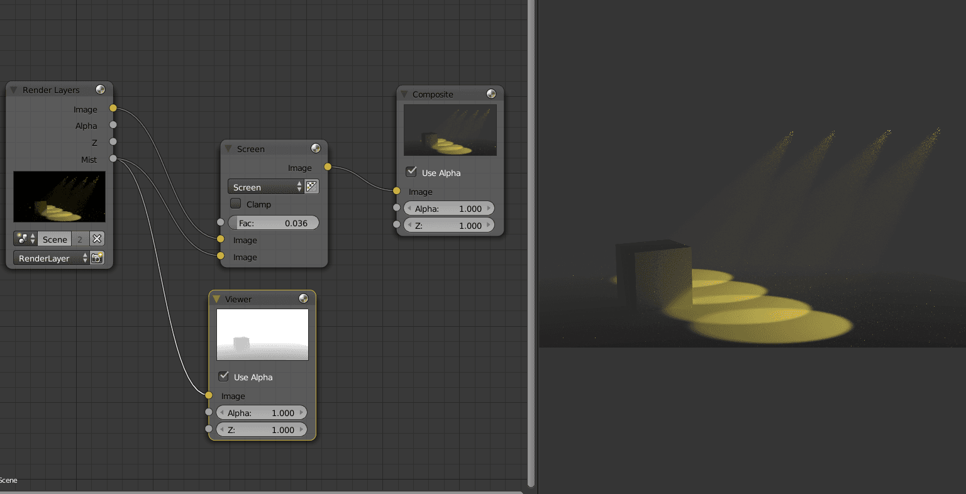Viewport: 966px width, 494px height.
Task: Open the RenderLayer selection dropdown
Action: [52, 258]
